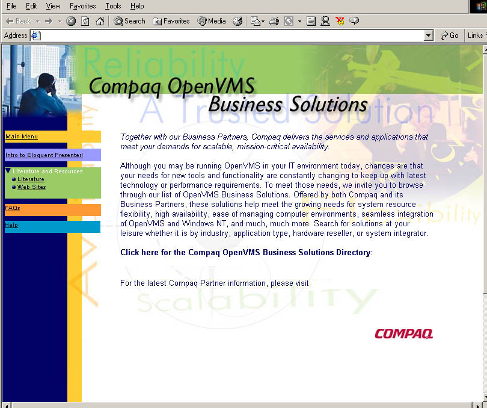Click the Back navigation button
487x408 pixels.
18,21
